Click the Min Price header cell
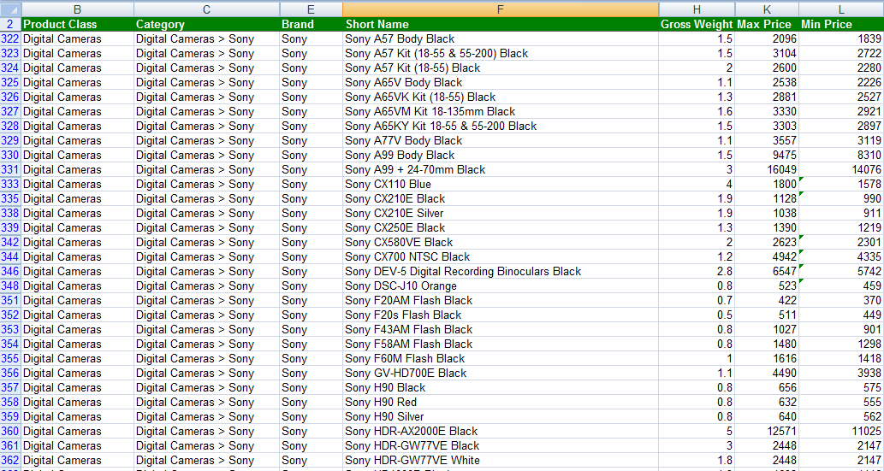 tap(841, 24)
